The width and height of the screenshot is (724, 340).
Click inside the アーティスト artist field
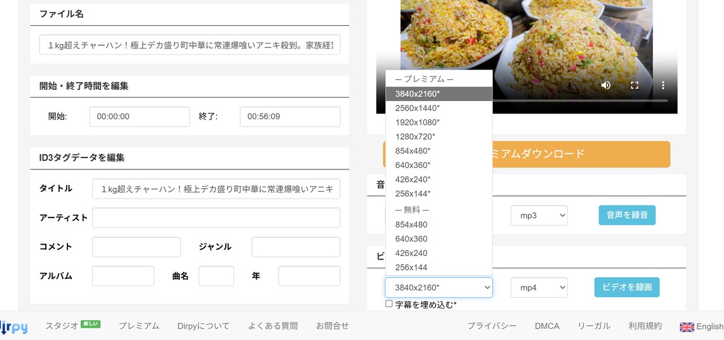[x=216, y=217]
